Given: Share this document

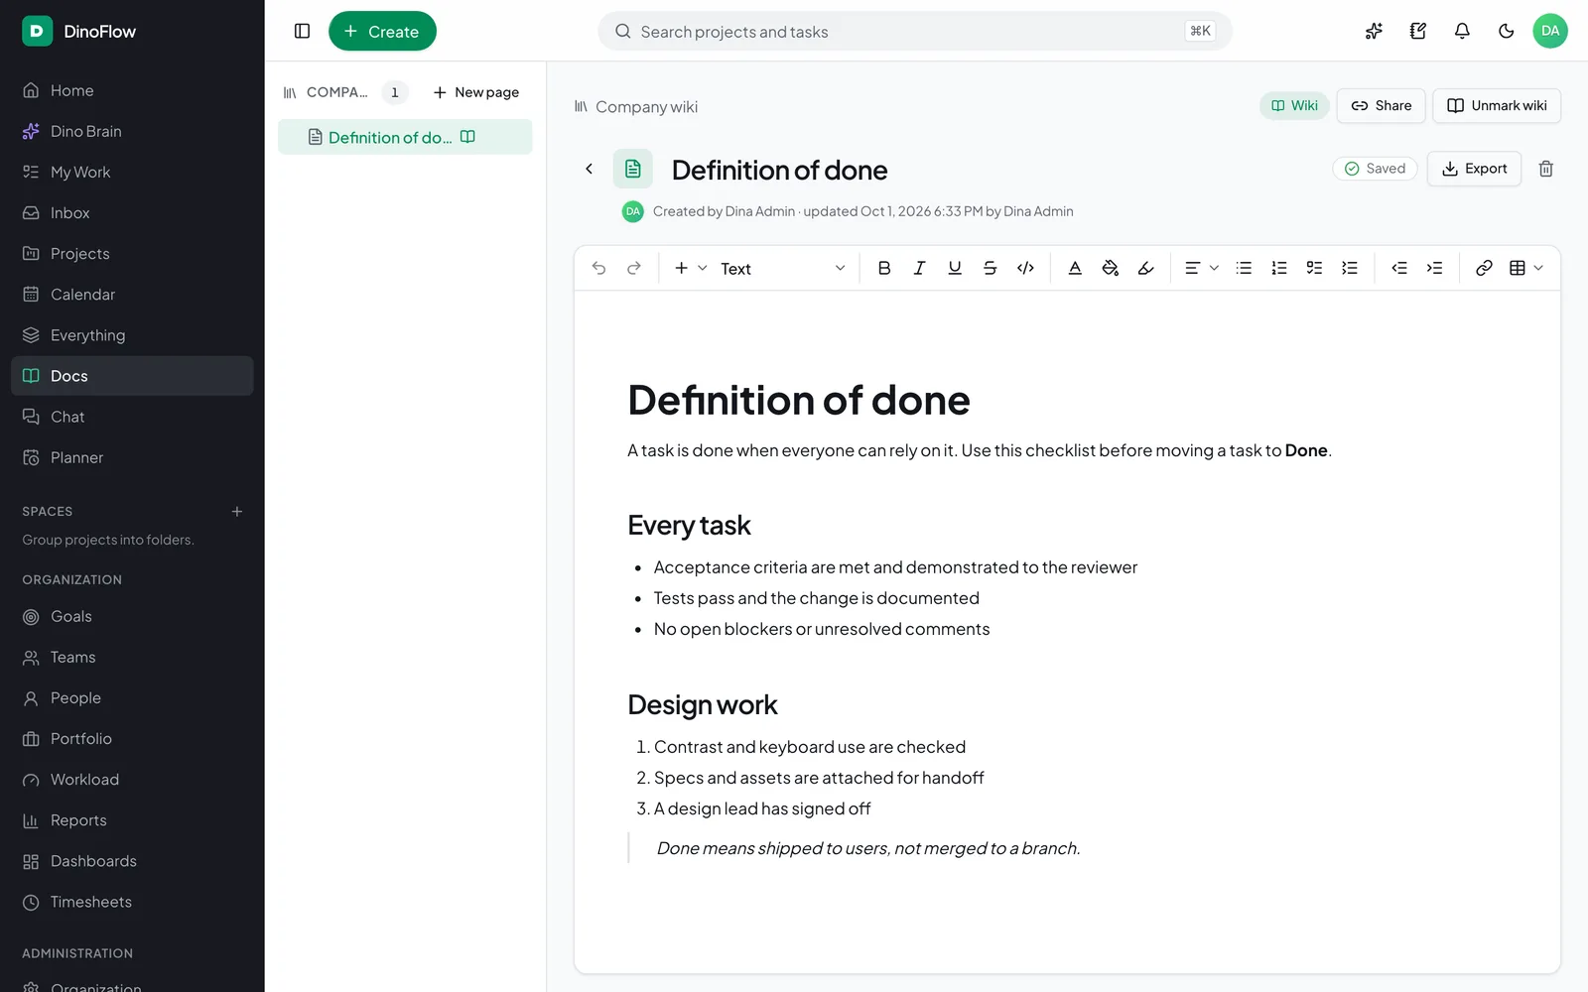Looking at the screenshot, I should [x=1382, y=106].
